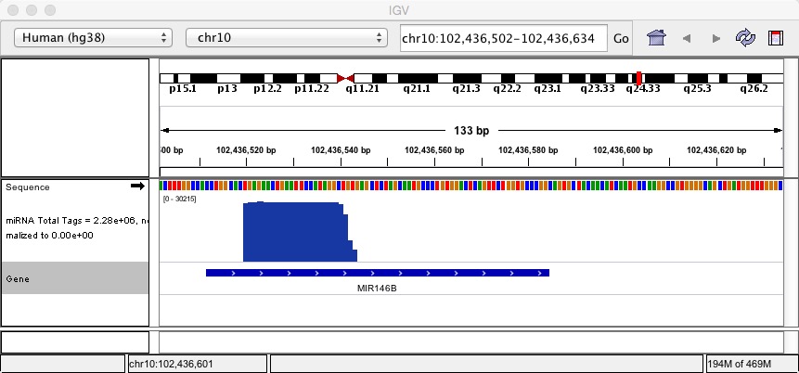Open the chr10 chromosome dropdown
This screenshot has width=799, height=373.
[x=286, y=38]
